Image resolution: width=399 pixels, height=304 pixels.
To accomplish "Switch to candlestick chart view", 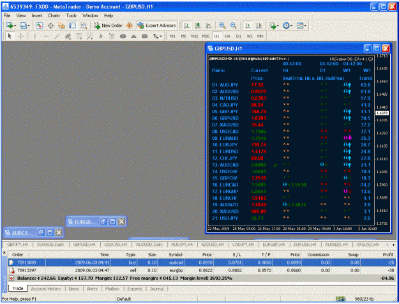I will (197, 26).
